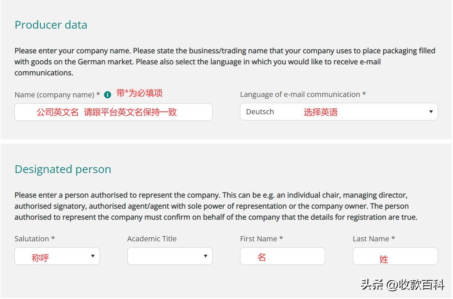Image resolution: width=453 pixels, height=299 pixels.
Task: Click the Last Name asterisk label
Action: pos(394,238)
